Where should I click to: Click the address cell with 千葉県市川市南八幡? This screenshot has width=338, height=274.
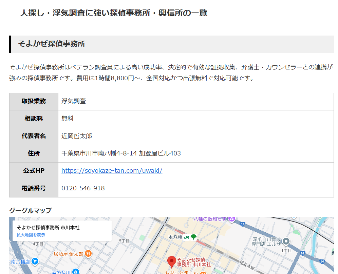[121, 153]
